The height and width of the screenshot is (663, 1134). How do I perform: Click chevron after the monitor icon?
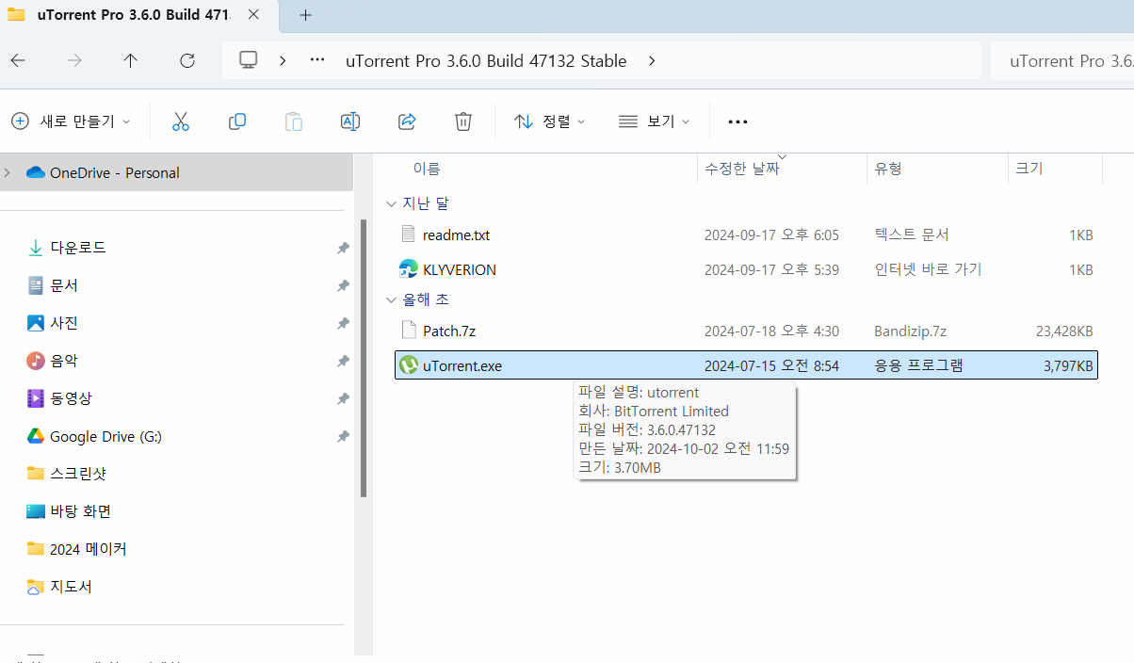click(283, 60)
